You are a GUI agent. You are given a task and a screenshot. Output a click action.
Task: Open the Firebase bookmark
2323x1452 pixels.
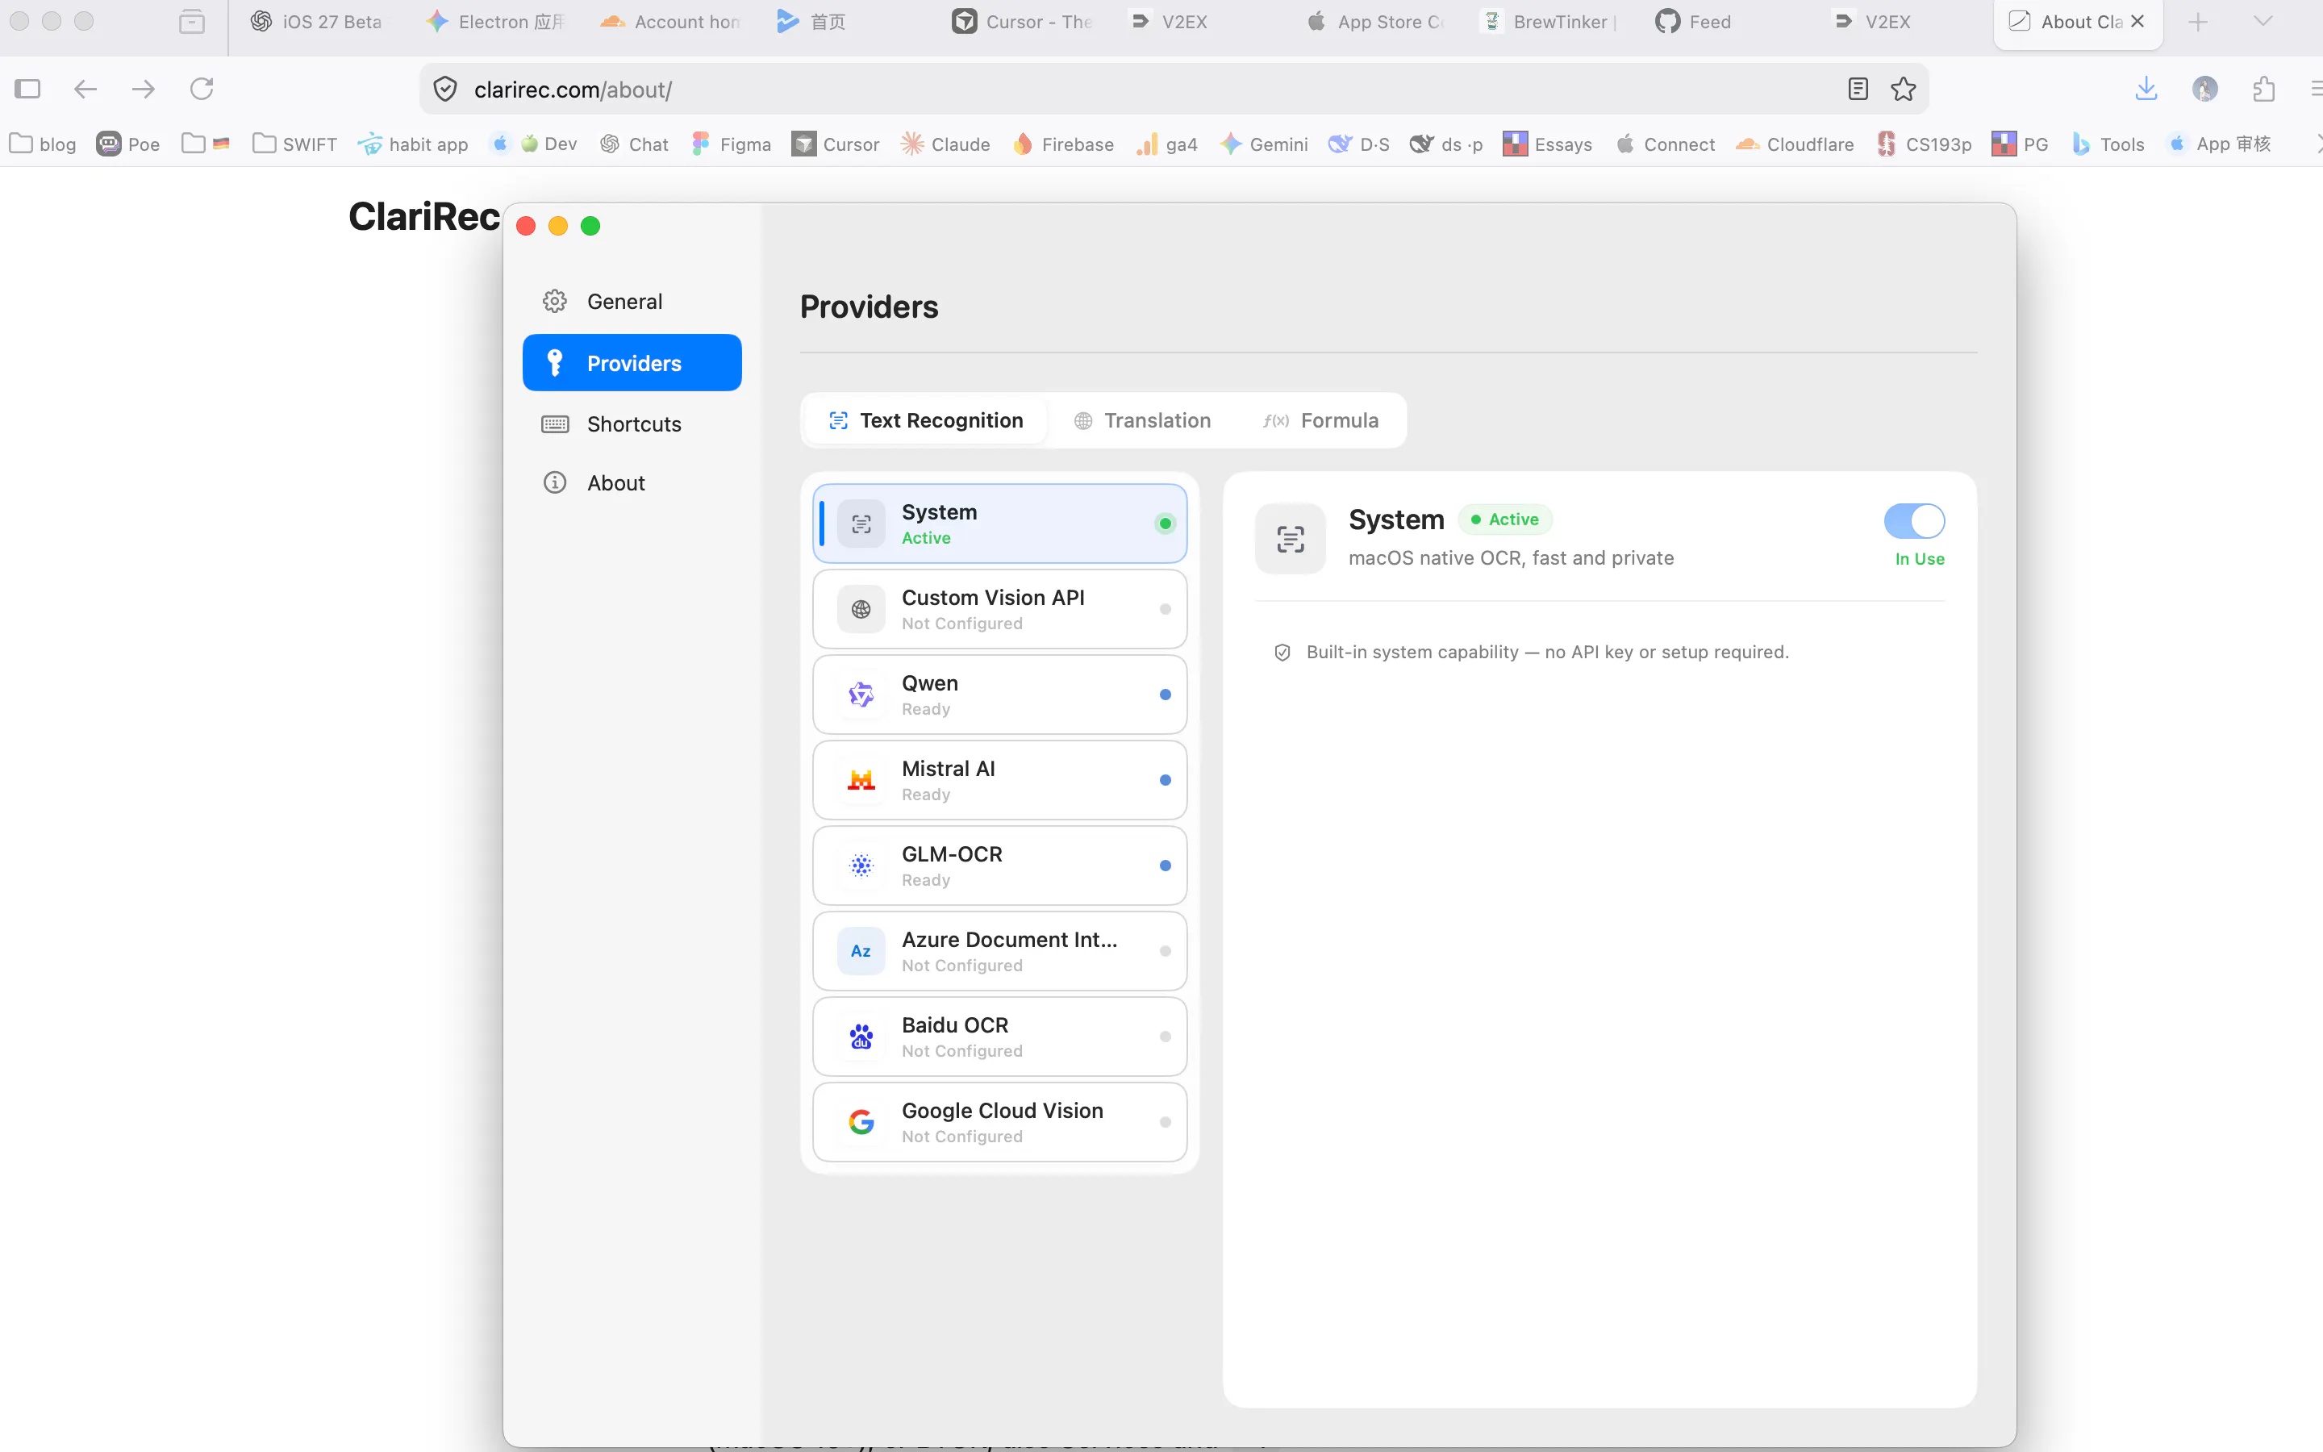(x=1064, y=144)
